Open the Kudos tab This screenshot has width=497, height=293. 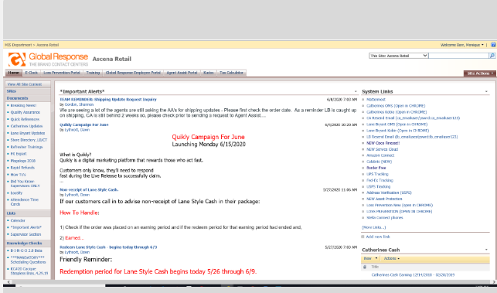(208, 73)
